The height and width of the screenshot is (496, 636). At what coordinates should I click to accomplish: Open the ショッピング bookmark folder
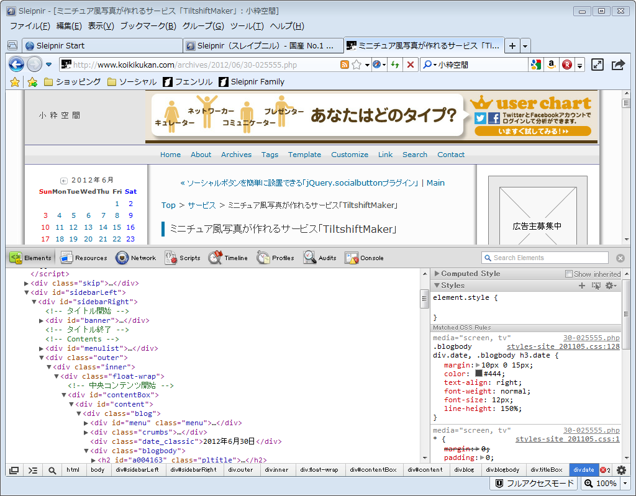click(72, 82)
